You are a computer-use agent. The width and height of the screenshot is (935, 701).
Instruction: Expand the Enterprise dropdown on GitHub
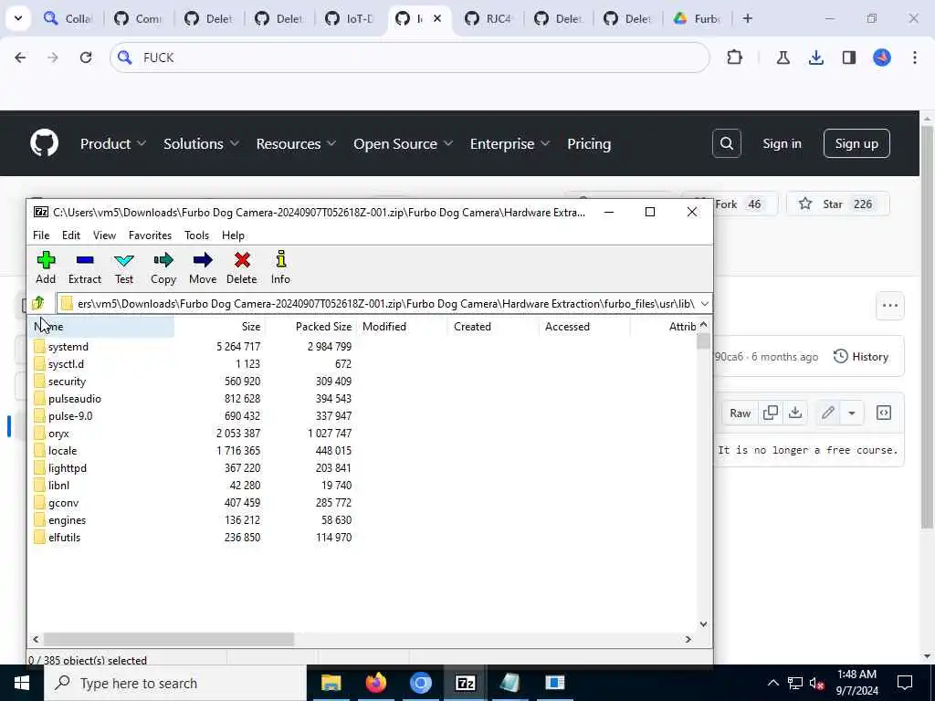[x=510, y=143]
